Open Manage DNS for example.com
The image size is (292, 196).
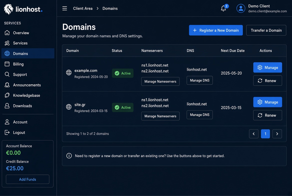point(200,80)
